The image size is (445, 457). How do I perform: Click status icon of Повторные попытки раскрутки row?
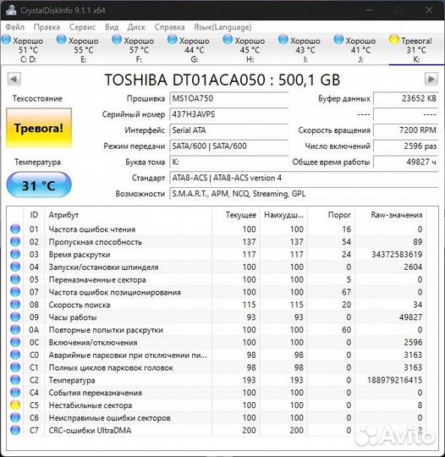(x=15, y=330)
